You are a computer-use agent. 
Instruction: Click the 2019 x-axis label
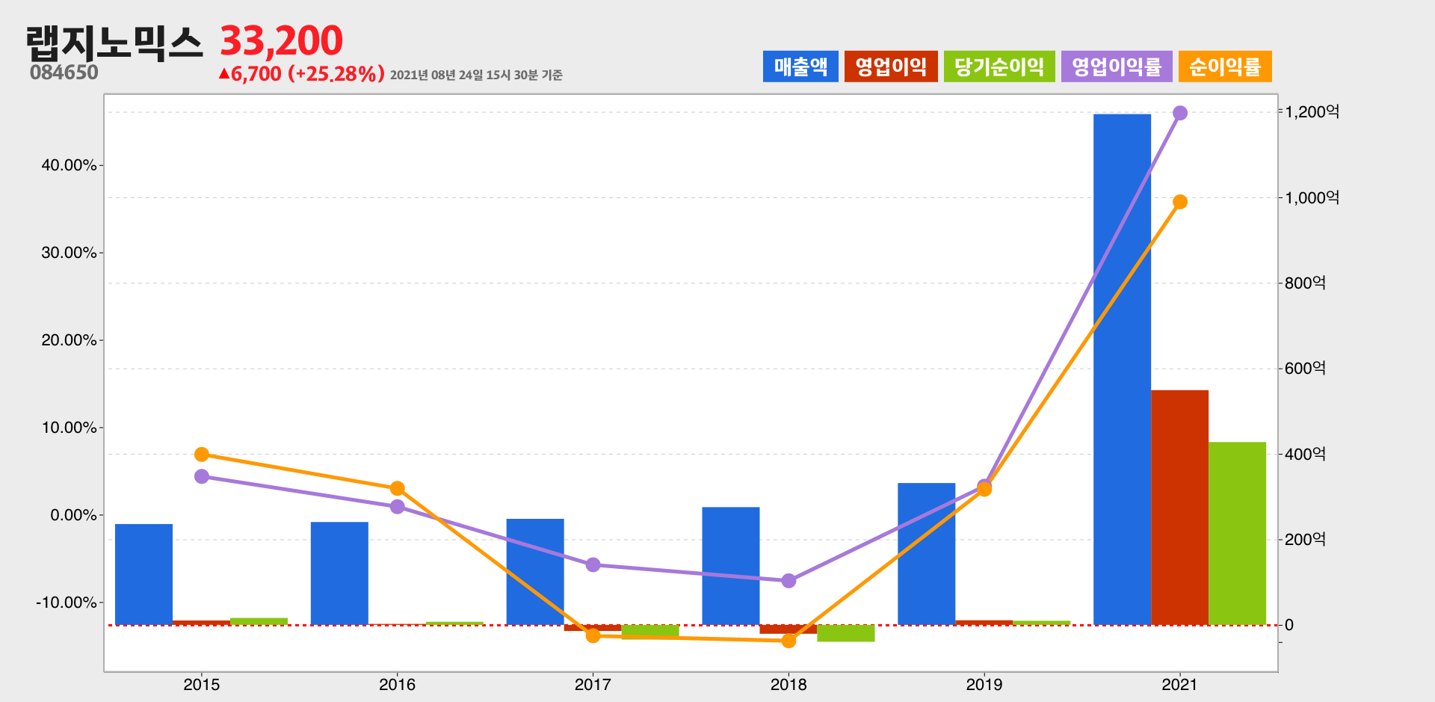984,684
